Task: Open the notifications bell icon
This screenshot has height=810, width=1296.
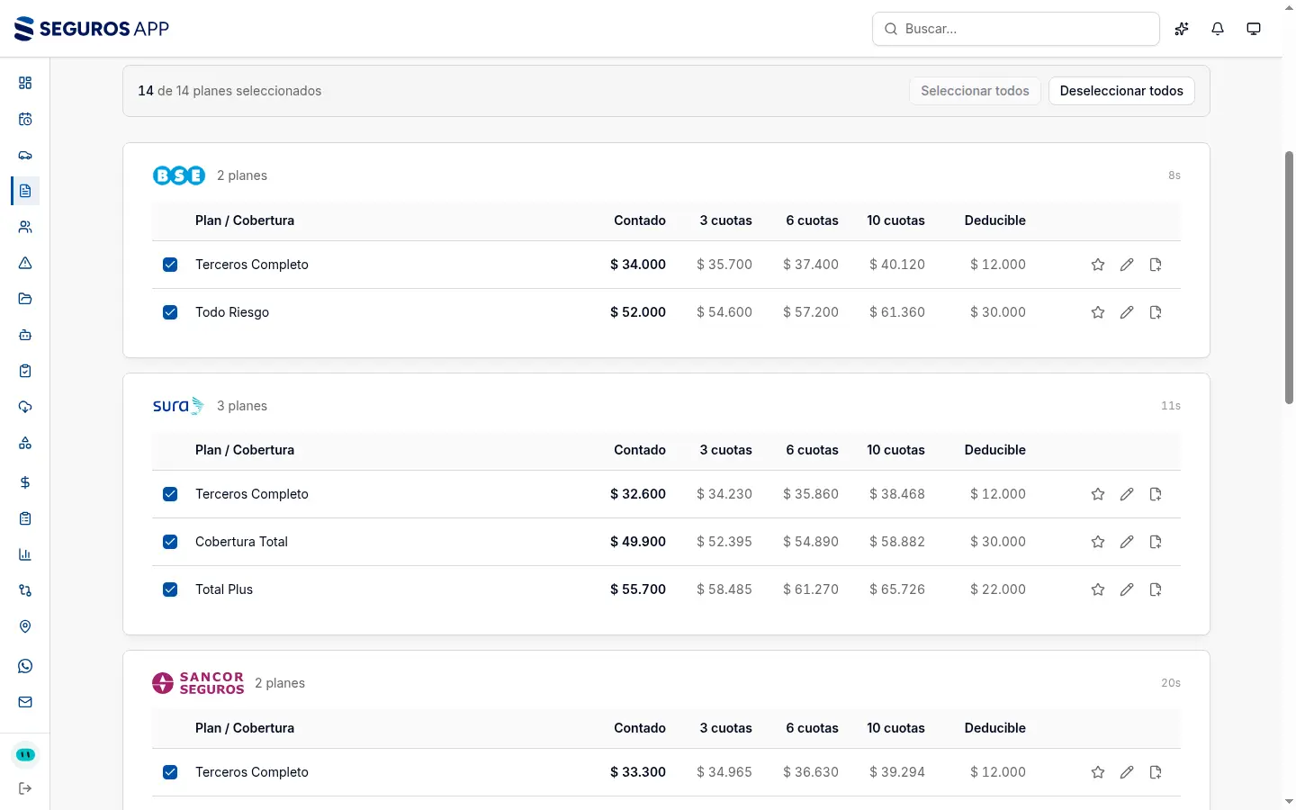Action: coord(1218,29)
